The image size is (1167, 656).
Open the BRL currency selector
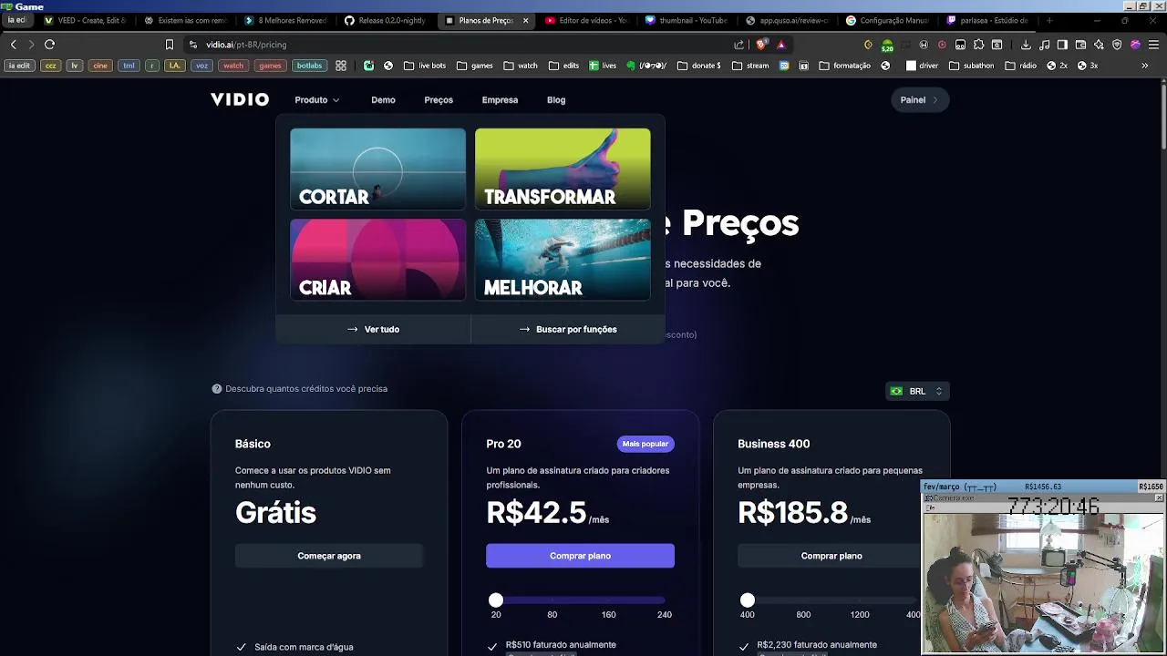pos(918,391)
